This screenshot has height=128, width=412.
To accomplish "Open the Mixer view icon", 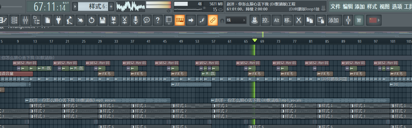I will (x=26, y=20).
